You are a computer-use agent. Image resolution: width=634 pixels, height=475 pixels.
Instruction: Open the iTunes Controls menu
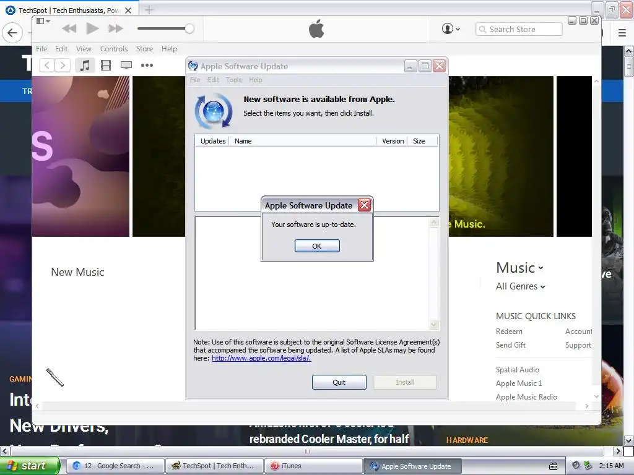(x=114, y=48)
